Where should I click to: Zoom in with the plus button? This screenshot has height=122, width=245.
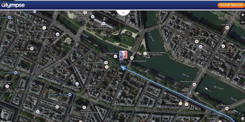243,15
